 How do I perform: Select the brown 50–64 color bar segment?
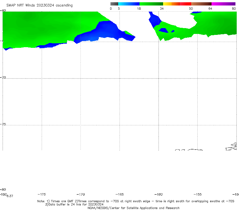click(201, 4)
